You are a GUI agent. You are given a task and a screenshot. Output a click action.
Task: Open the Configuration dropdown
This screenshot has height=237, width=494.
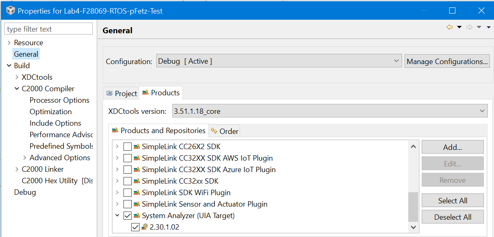pyautogui.click(x=279, y=61)
